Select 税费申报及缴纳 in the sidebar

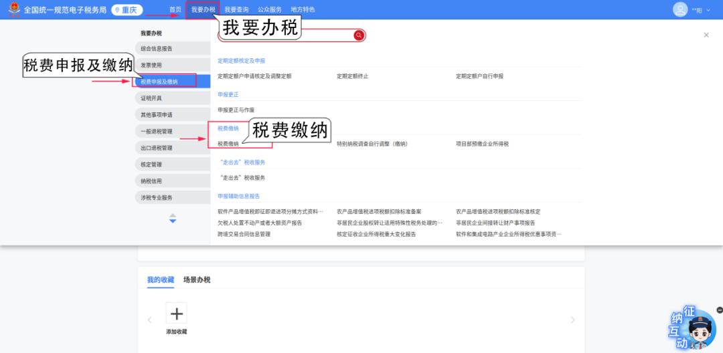(x=159, y=82)
